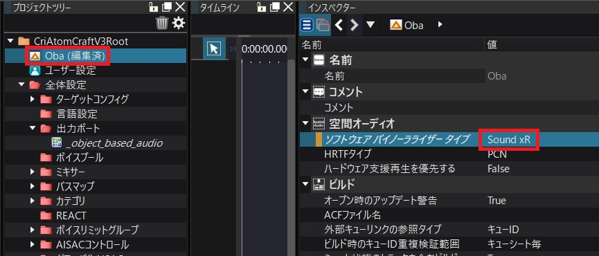Float the project tree panel window
Image resolution: width=599 pixels, height=256 pixels.
click(x=167, y=7)
